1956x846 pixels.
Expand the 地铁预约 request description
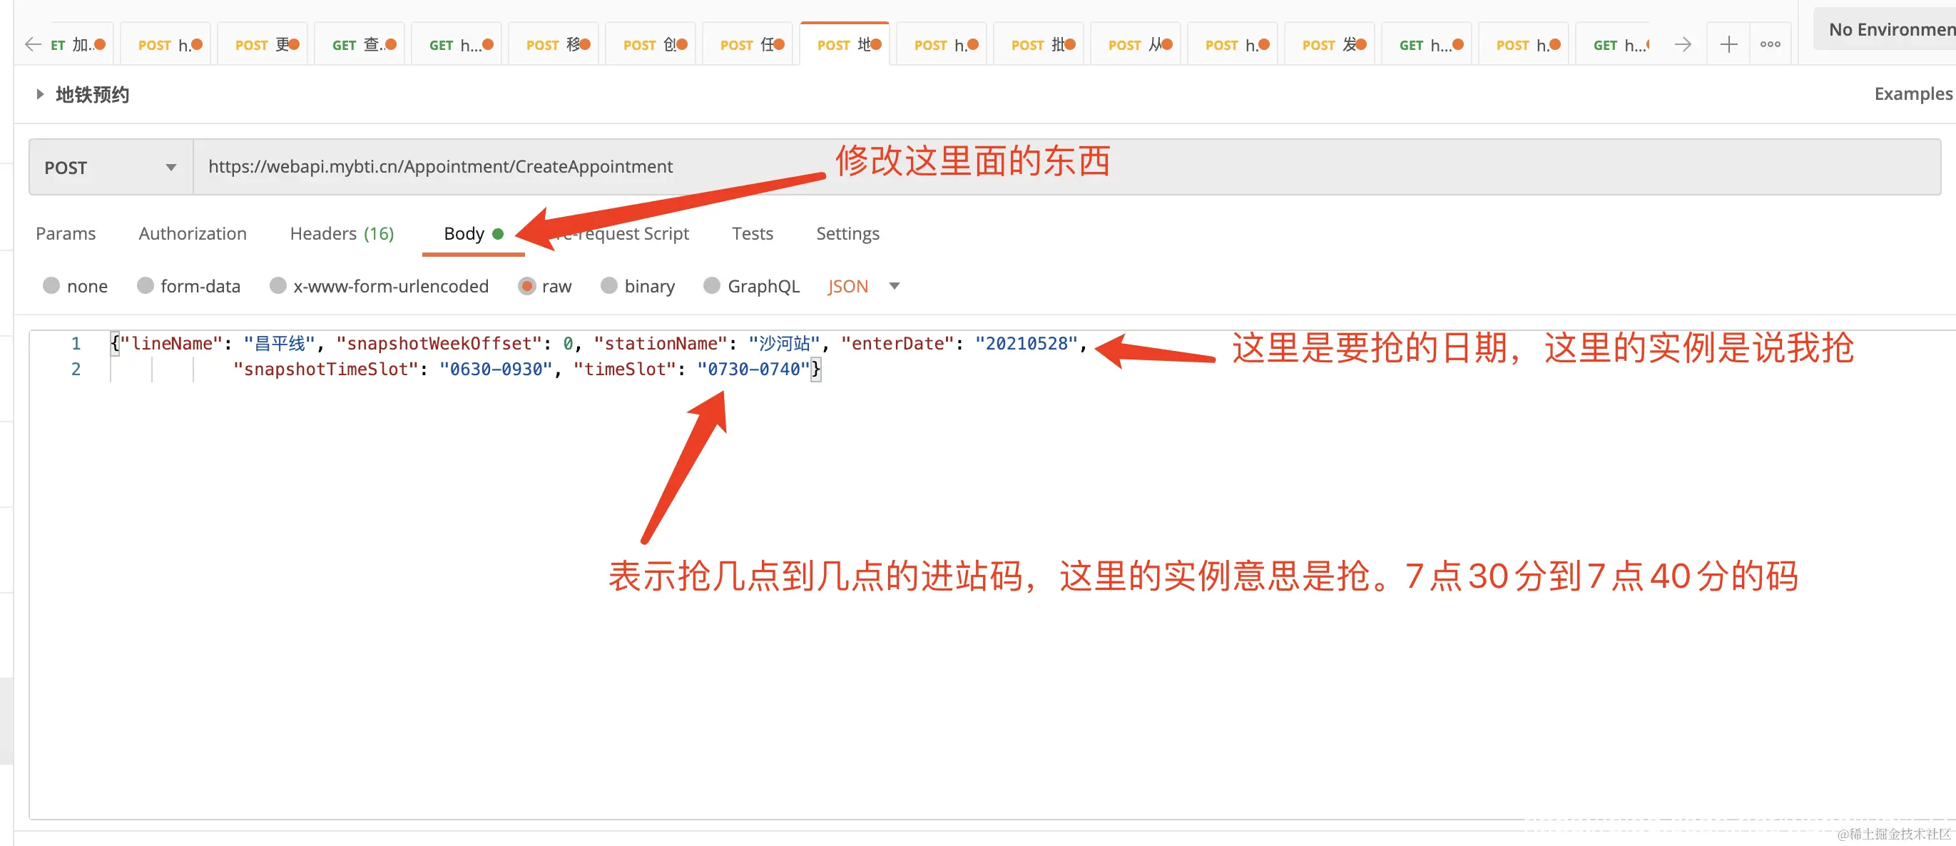point(40,94)
